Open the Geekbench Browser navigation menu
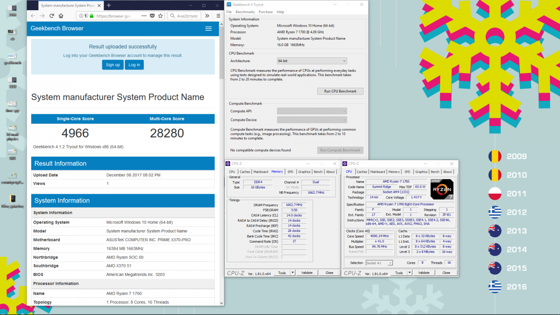The width and height of the screenshot is (560, 315). (x=209, y=28)
